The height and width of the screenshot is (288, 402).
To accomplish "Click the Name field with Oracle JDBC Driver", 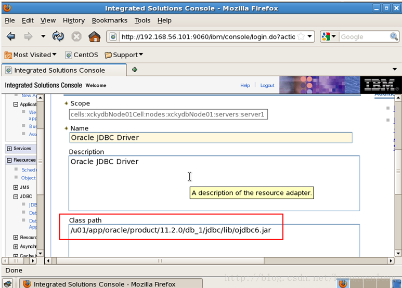I will 211,138.
